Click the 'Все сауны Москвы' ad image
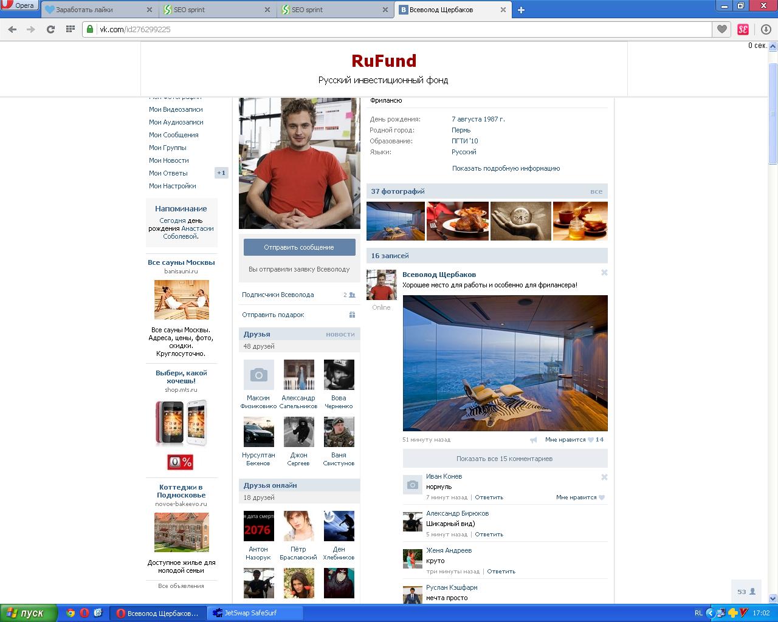Screen dimensions: 778x622 click(182, 299)
